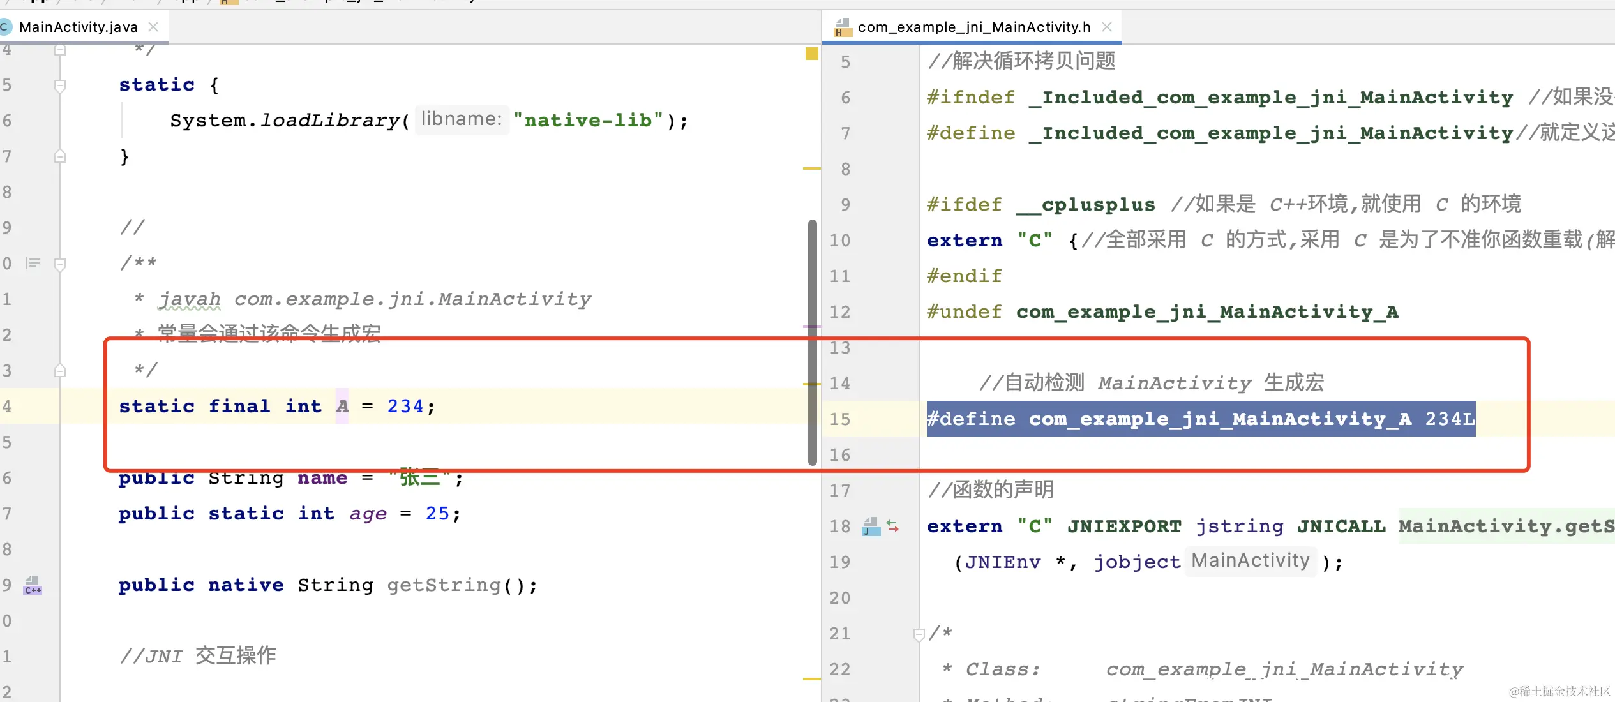Toggle rendered doc view icon beside /**
Screen dimensions: 1615x702
pyautogui.click(x=33, y=263)
